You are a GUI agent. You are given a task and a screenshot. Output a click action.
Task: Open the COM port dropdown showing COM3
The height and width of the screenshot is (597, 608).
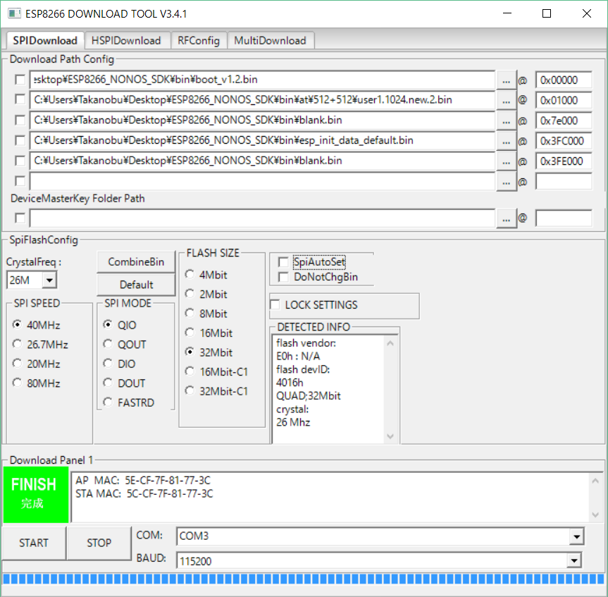click(x=576, y=536)
